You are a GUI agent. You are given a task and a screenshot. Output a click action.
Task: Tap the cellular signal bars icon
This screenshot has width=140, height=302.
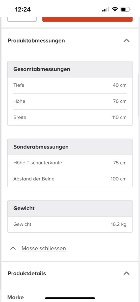[x=106, y=10]
